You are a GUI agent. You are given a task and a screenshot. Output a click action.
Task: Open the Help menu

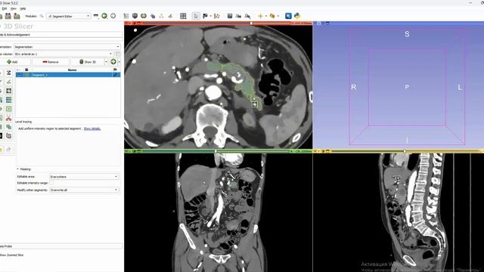point(23,8)
